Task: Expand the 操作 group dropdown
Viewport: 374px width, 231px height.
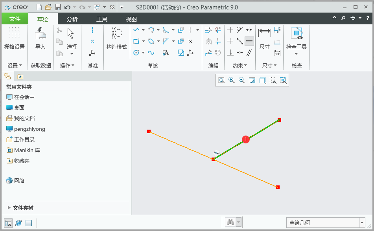Action: pyautogui.click(x=67, y=66)
